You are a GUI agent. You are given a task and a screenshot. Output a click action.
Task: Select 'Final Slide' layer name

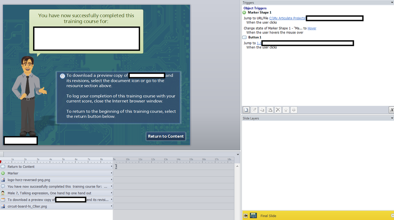coord(268,216)
